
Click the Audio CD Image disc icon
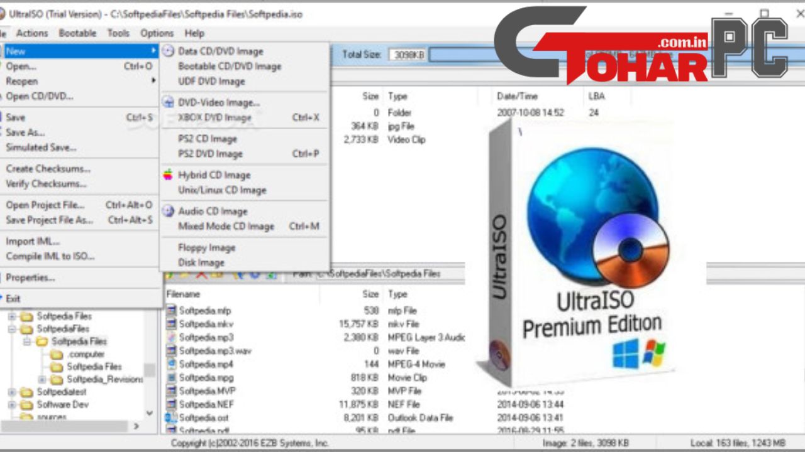(168, 211)
